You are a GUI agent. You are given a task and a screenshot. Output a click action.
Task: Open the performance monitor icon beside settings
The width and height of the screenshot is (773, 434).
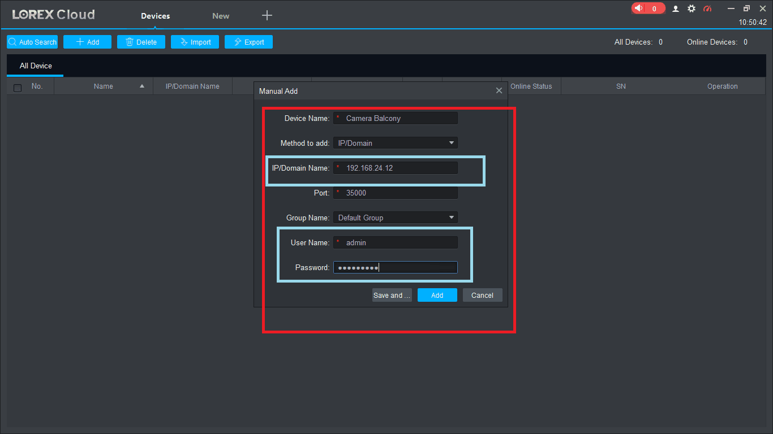[707, 8]
